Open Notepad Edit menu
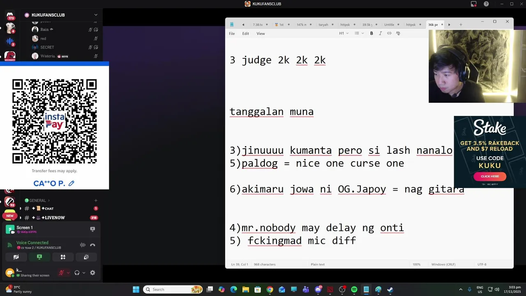The image size is (526, 296). pos(245,33)
